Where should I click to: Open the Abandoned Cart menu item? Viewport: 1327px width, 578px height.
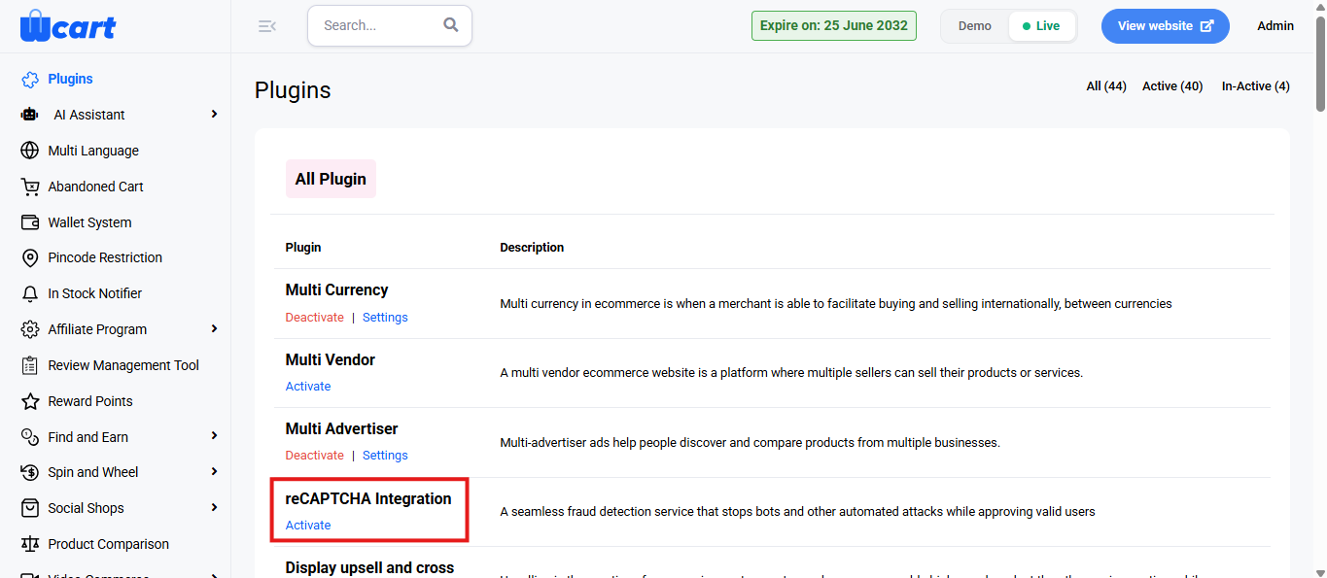(x=96, y=187)
